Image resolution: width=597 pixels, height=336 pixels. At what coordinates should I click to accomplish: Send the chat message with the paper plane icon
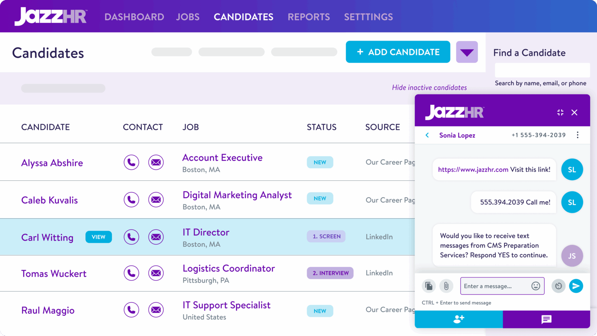pos(576,286)
